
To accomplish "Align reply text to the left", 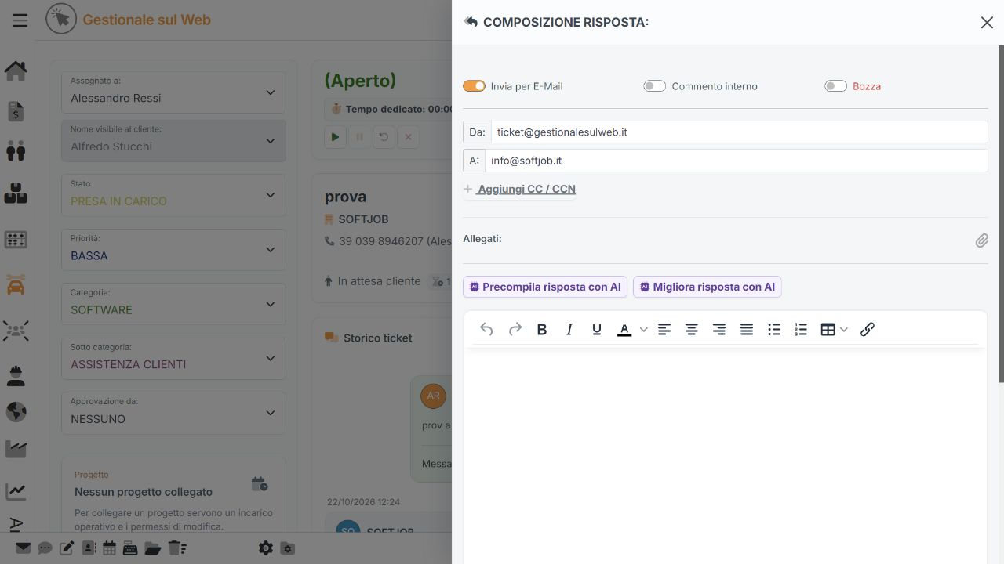I will [664, 330].
